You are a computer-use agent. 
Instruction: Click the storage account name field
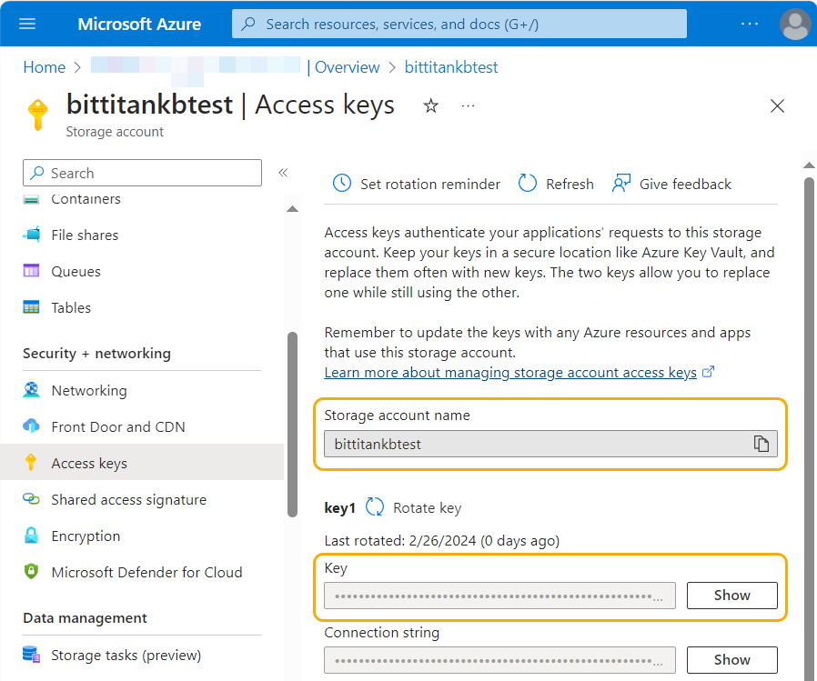pos(550,444)
